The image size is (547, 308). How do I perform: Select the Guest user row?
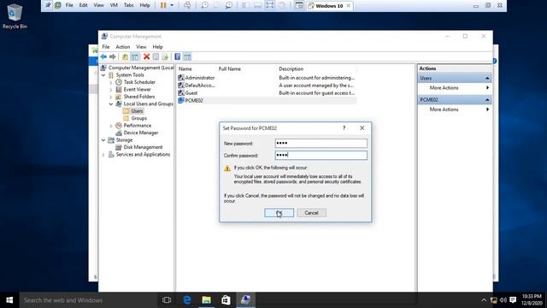[267, 93]
